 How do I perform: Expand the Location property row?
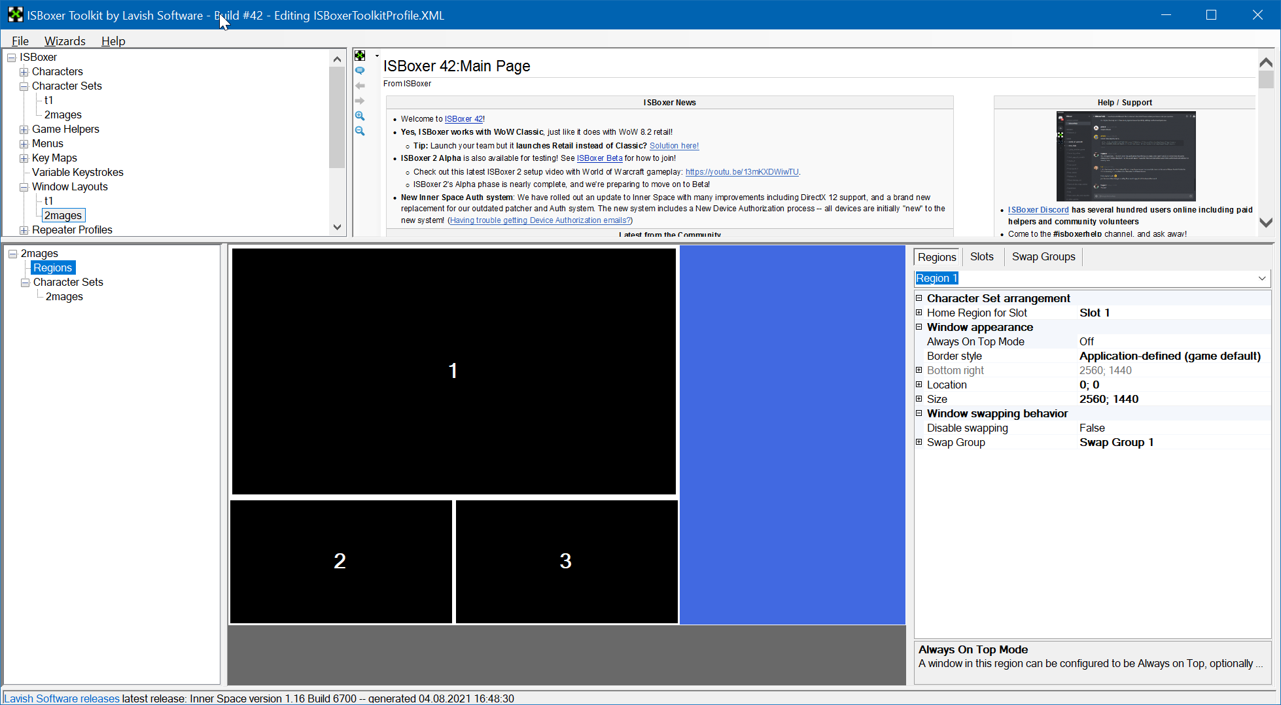click(x=919, y=385)
